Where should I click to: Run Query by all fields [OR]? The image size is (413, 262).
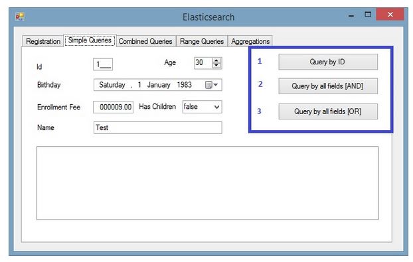[x=328, y=111]
